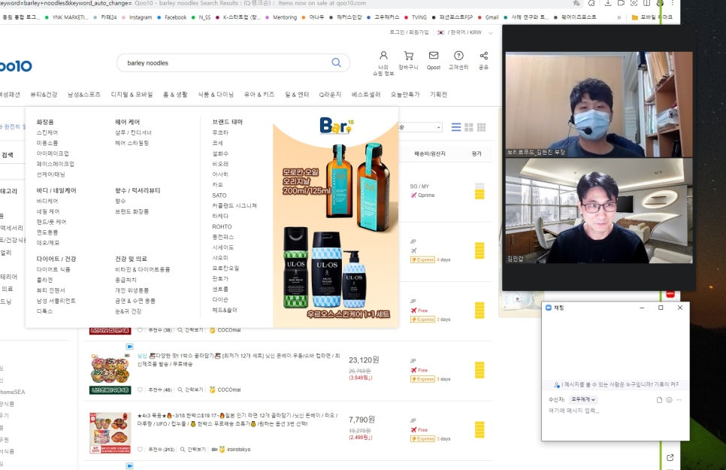Image resolution: width=726 pixels, height=470 pixels.
Task: Open the 베스트셀러 menu item
Action: pyautogui.click(x=366, y=95)
